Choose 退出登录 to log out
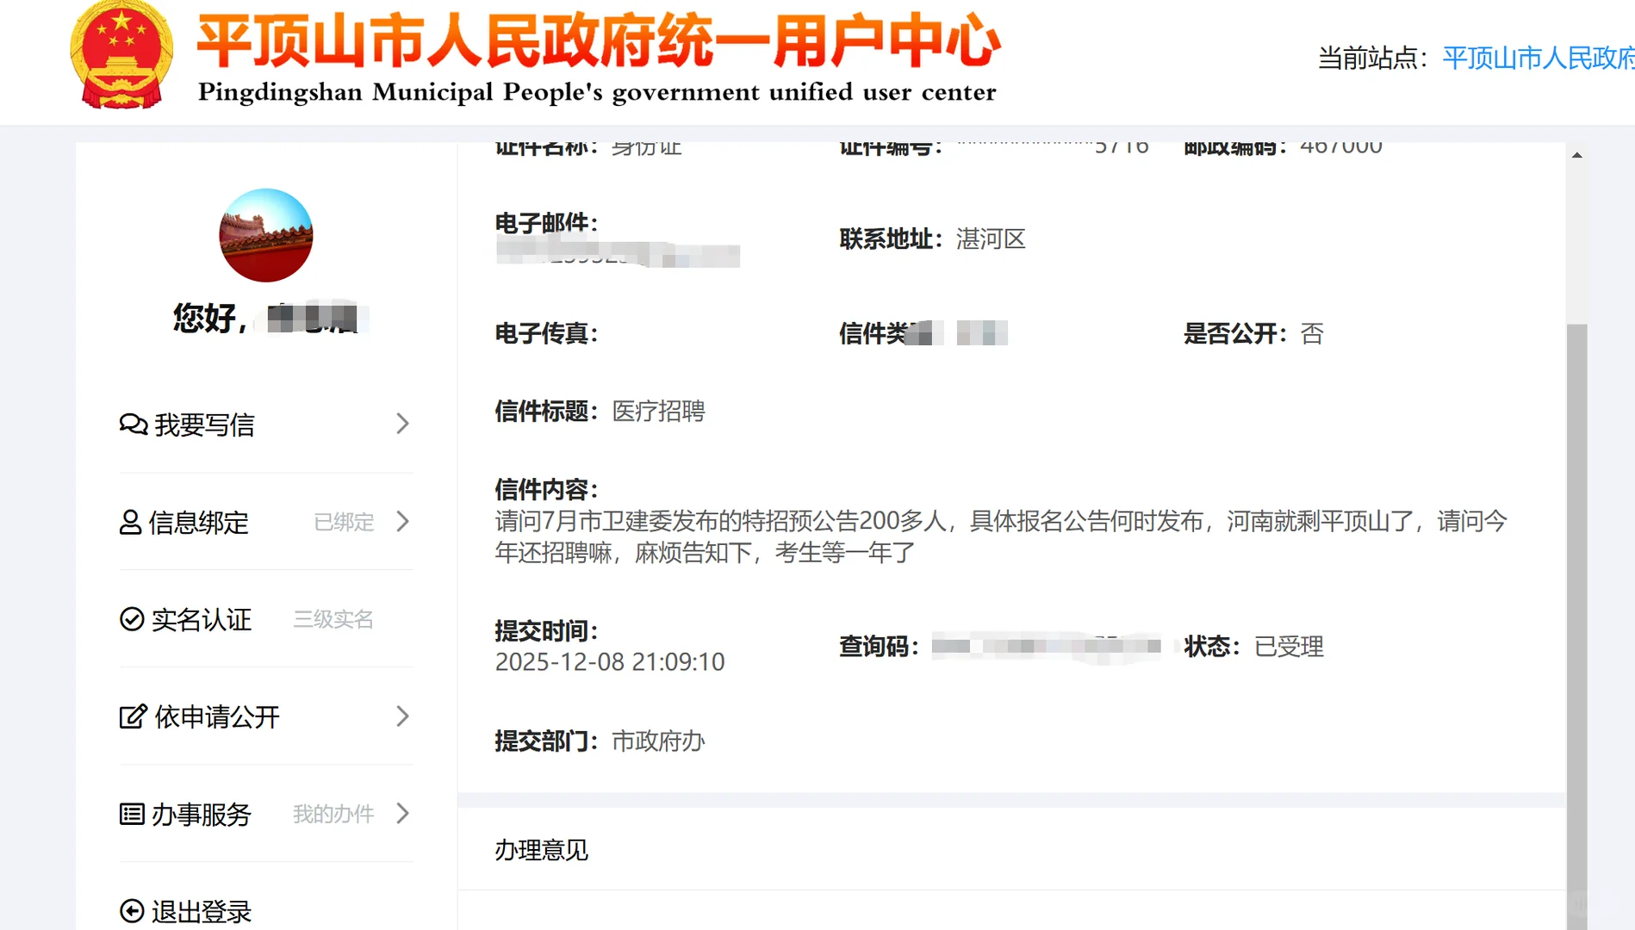 [202, 911]
